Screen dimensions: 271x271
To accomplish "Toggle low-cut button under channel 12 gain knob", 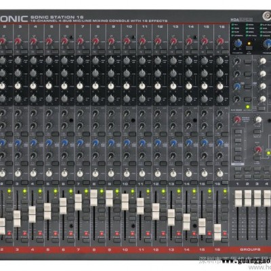I will click(163, 51).
